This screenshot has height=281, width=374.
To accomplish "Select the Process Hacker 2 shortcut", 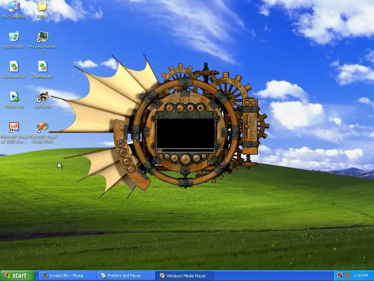I will [42, 42].
